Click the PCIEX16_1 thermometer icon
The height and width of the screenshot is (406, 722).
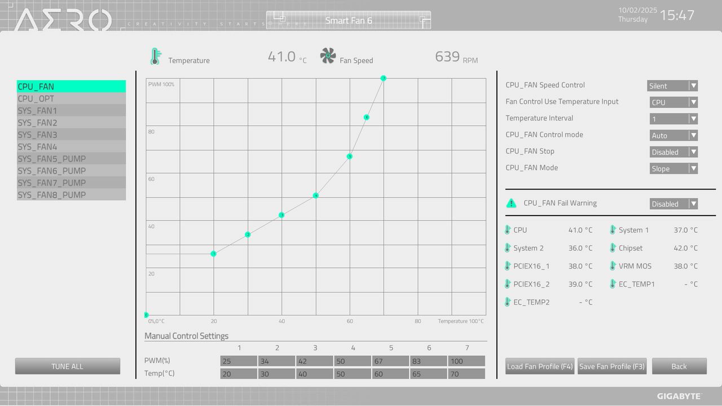[508, 266]
